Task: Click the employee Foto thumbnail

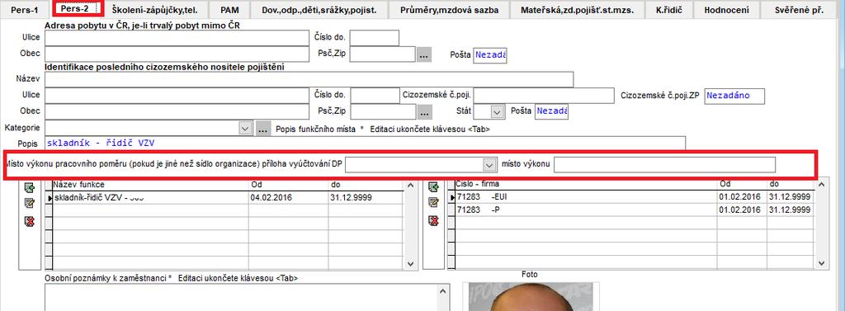Action: (x=531, y=297)
